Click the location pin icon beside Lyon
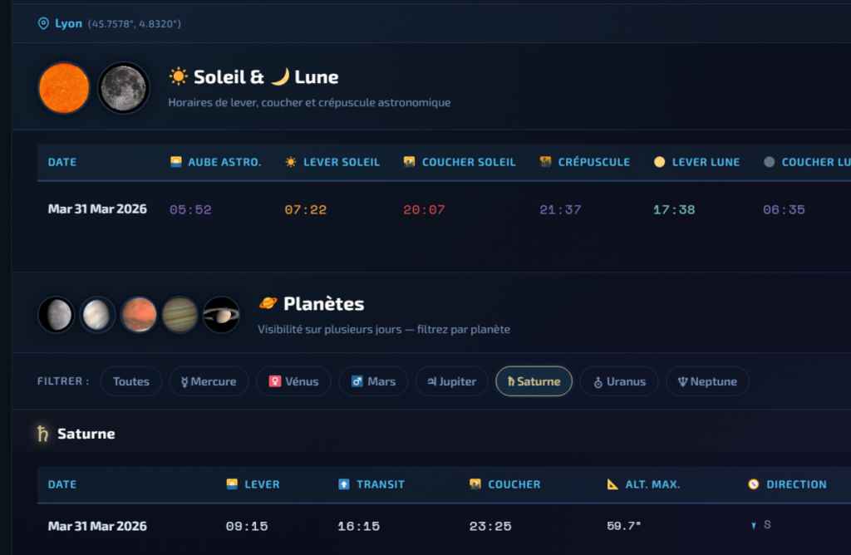Viewport: 851px width, 555px height. pos(43,24)
